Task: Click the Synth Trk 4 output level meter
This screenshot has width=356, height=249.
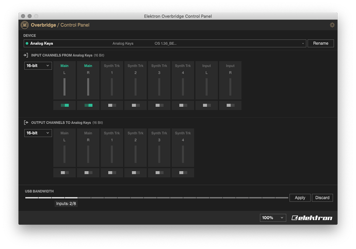Action: point(183,154)
